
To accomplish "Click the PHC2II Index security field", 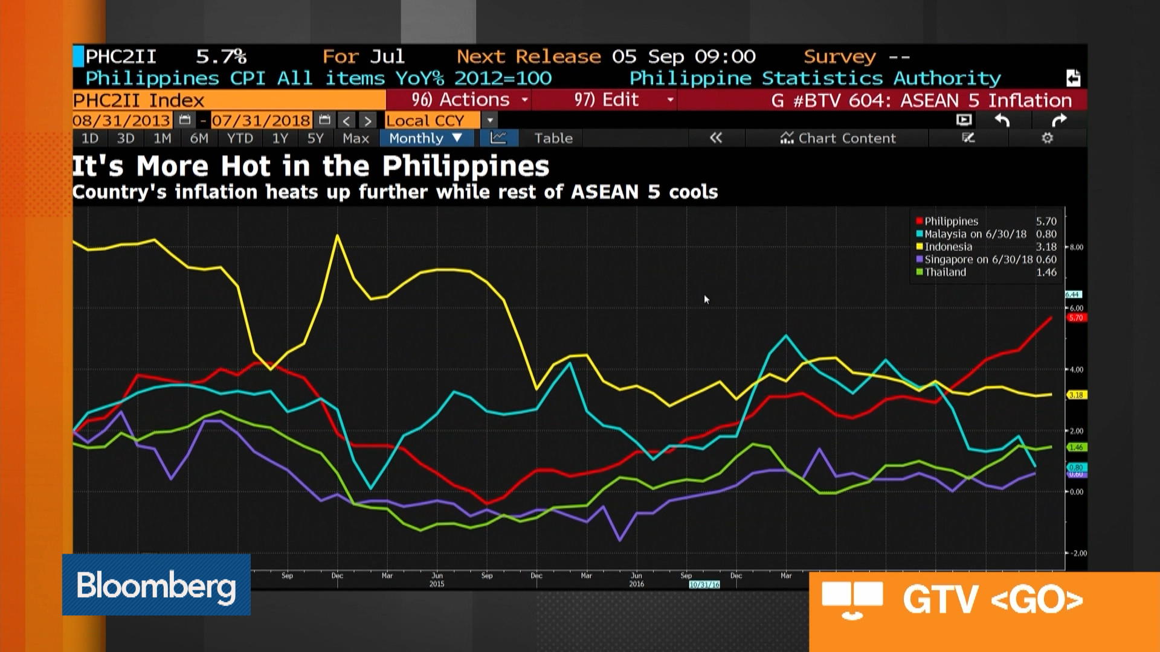I will [229, 100].
